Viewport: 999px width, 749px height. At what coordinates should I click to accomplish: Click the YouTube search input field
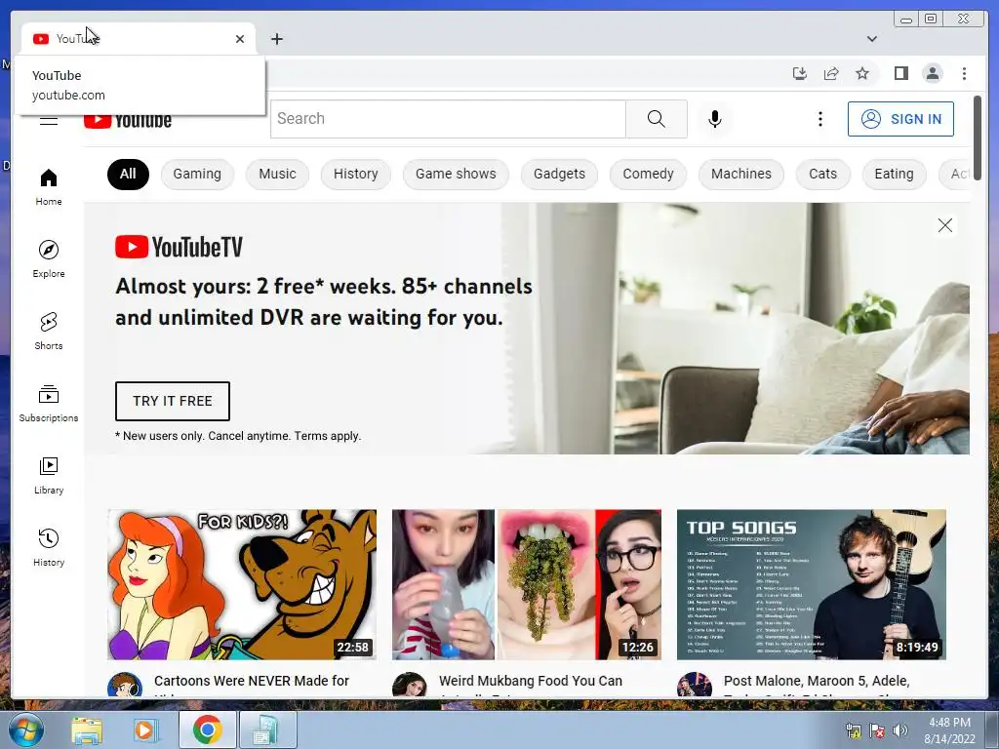click(448, 118)
